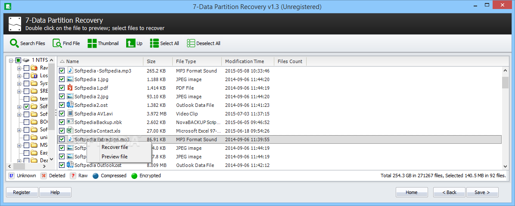Expand the MS folder node
Viewport: 515px width, 206px height.
pyautogui.click(x=19, y=145)
